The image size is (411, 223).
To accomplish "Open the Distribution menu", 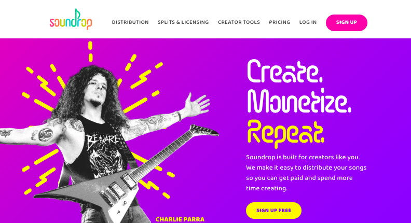I will (130, 22).
